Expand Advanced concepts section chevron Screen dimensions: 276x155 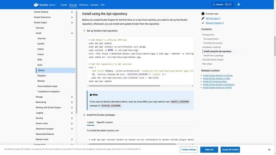pos(72,129)
